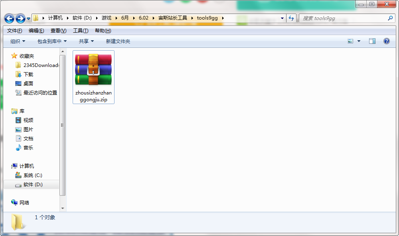Image resolution: width=399 pixels, height=236 pixels.
Task: Open the 视频 library
Action: pyautogui.click(x=28, y=120)
